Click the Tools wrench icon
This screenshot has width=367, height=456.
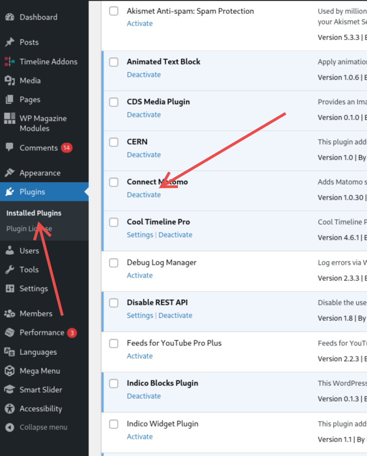coord(9,270)
